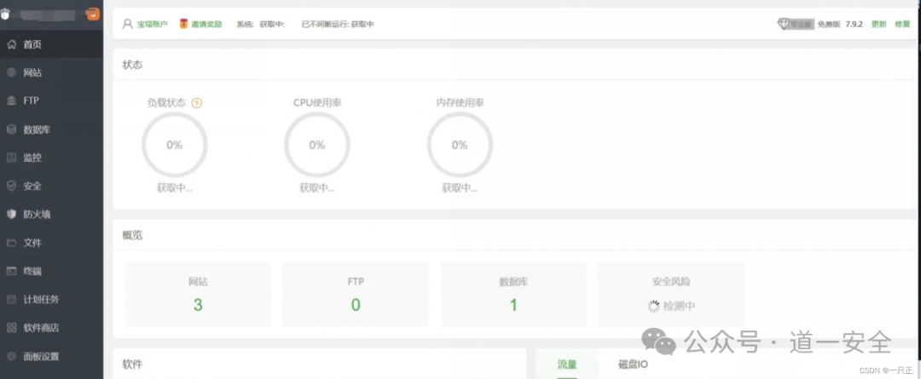Click the spinner icon beside 检测中
921x379 pixels.
point(654,306)
